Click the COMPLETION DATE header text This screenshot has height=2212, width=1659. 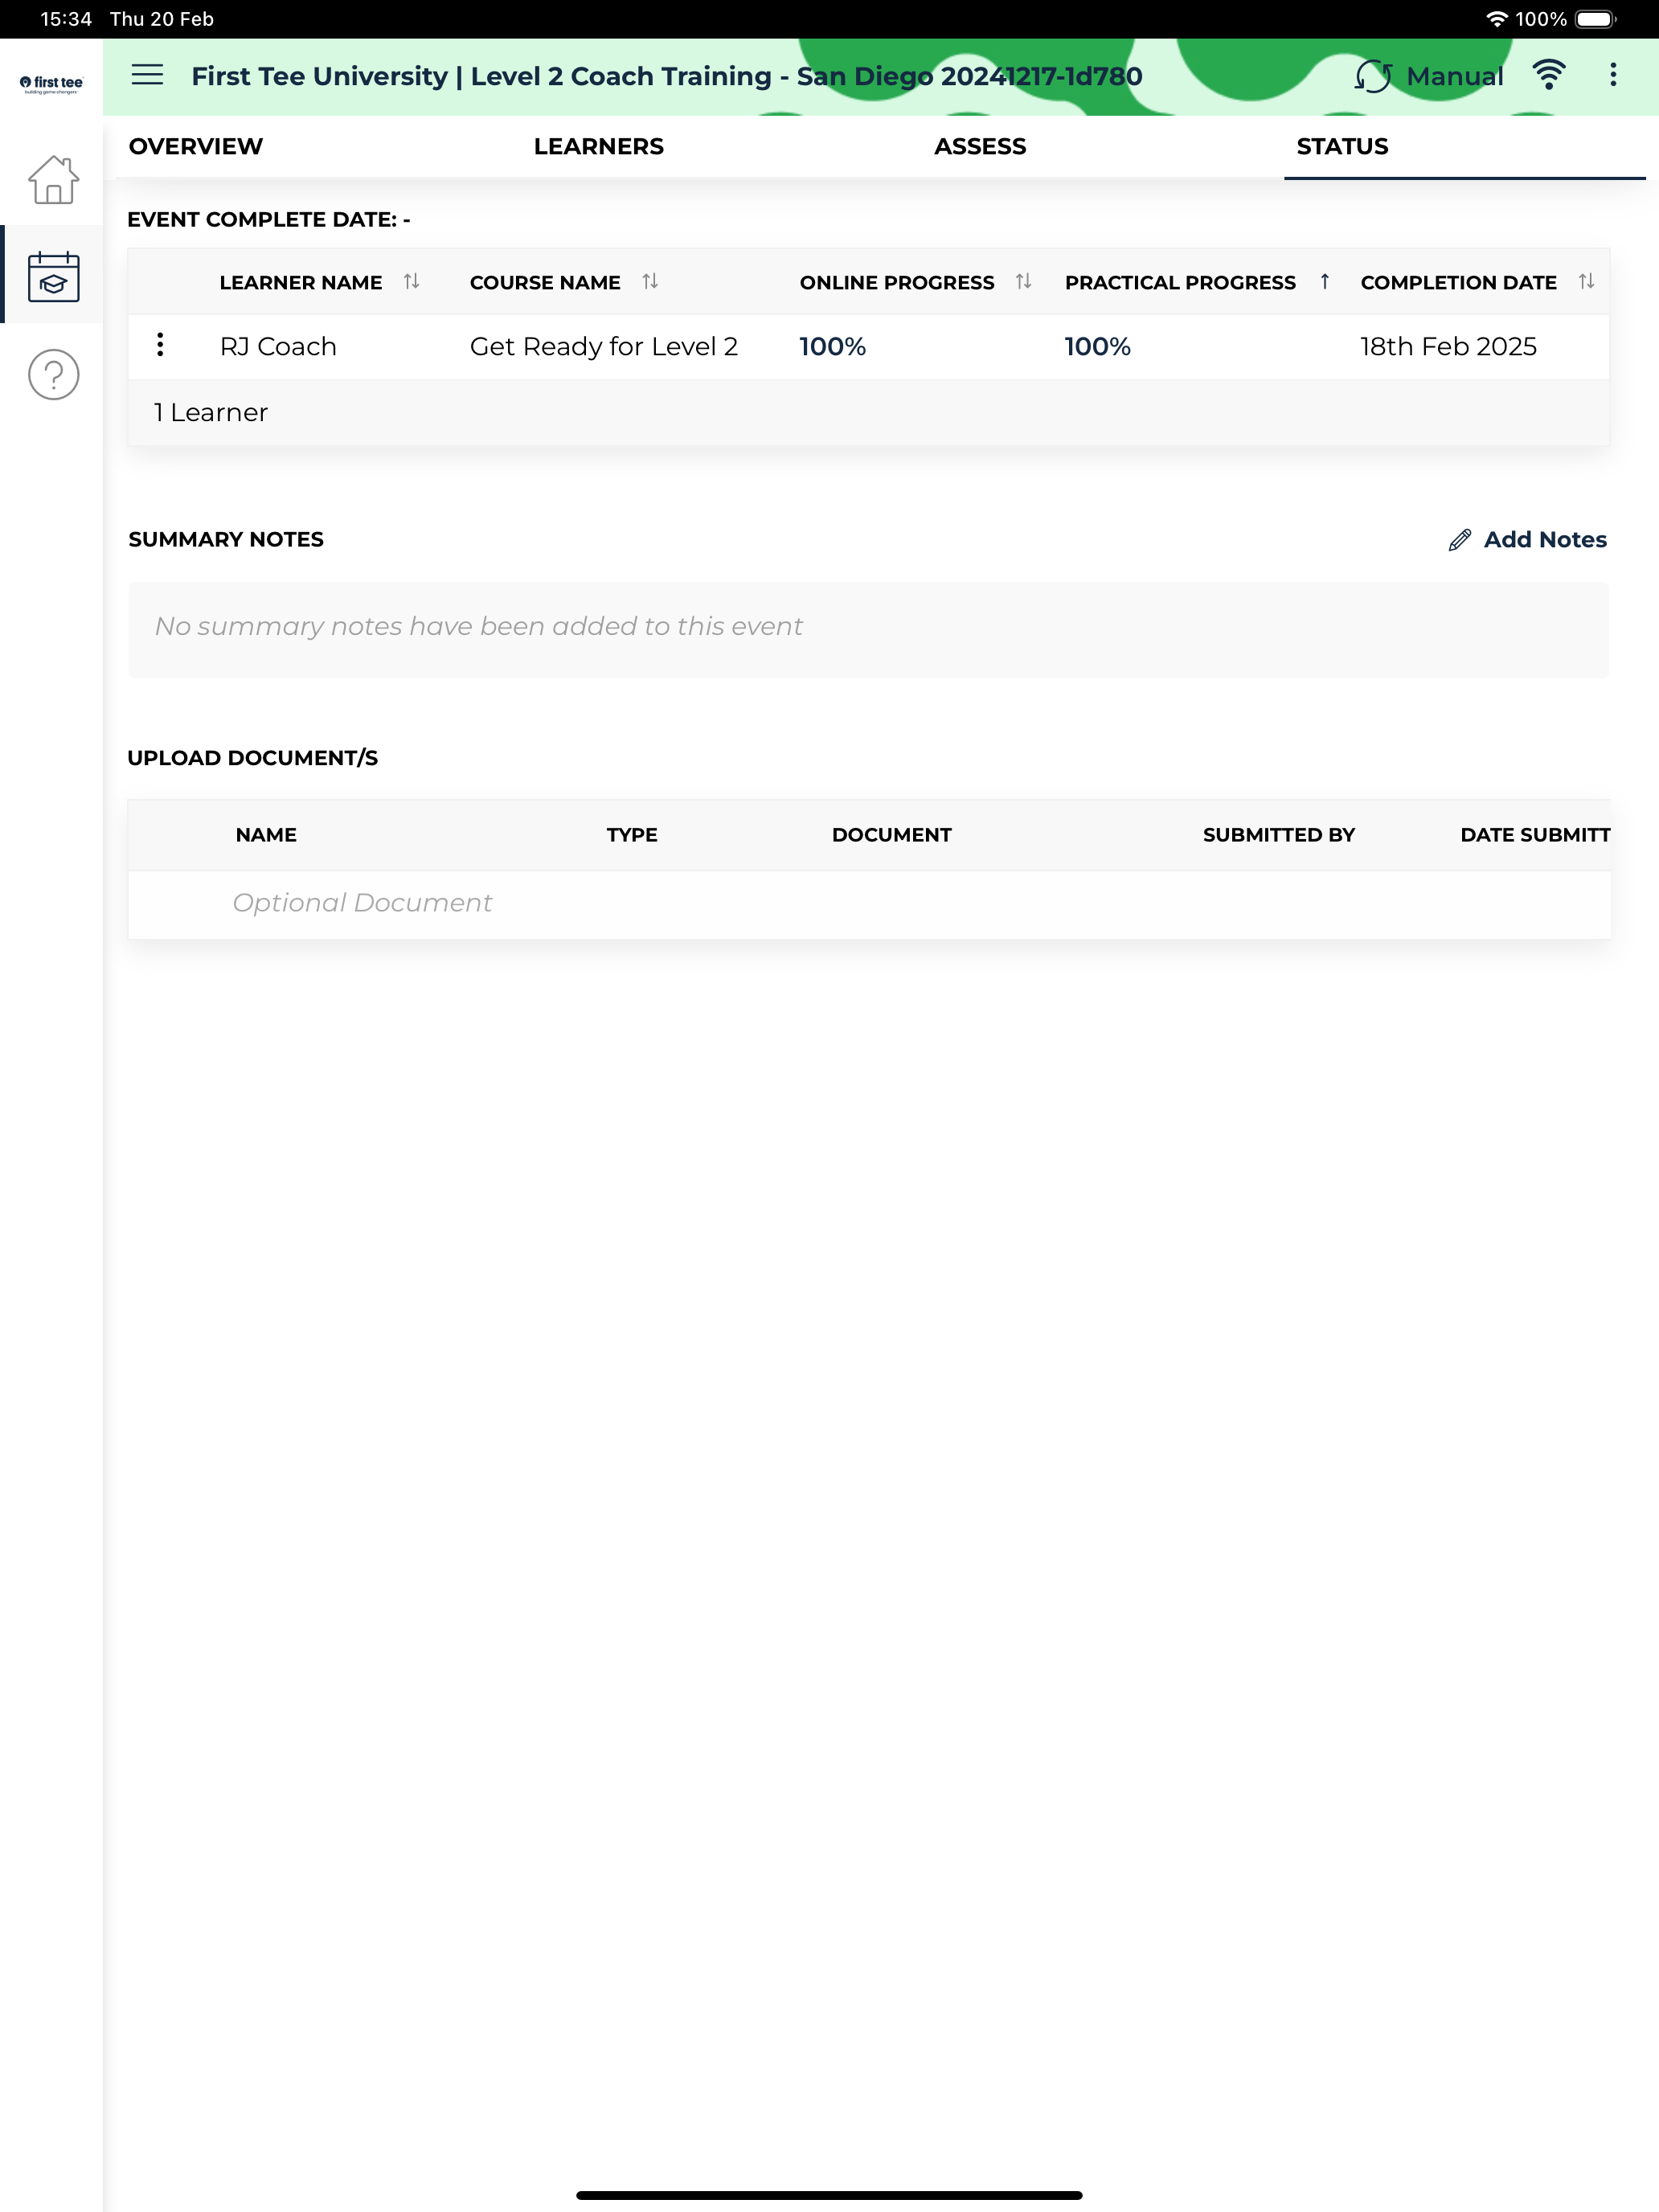[x=1459, y=283]
